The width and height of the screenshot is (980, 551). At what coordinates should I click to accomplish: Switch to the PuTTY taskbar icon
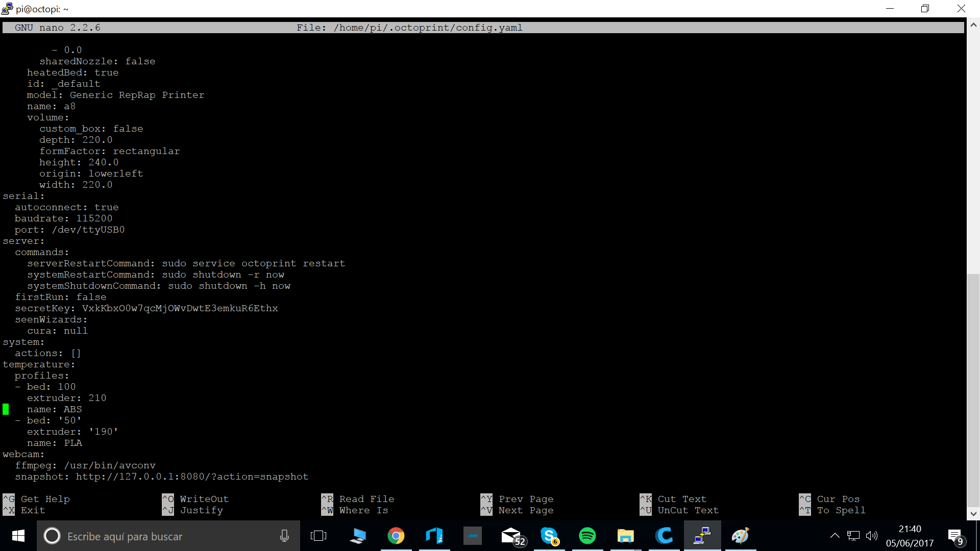tap(702, 536)
